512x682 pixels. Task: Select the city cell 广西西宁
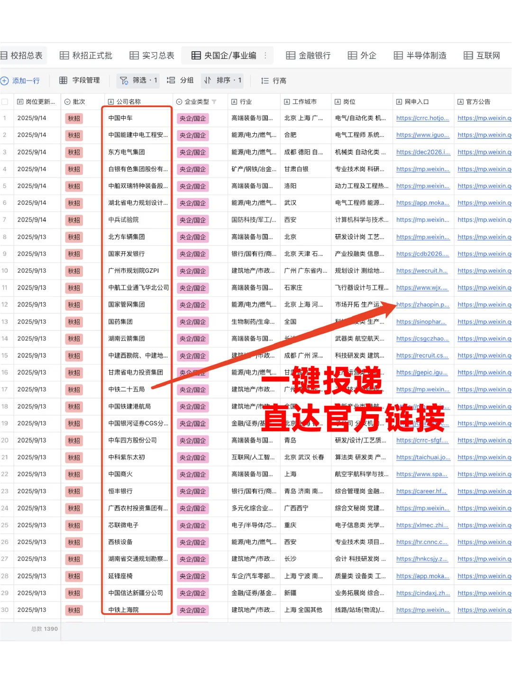(x=306, y=508)
